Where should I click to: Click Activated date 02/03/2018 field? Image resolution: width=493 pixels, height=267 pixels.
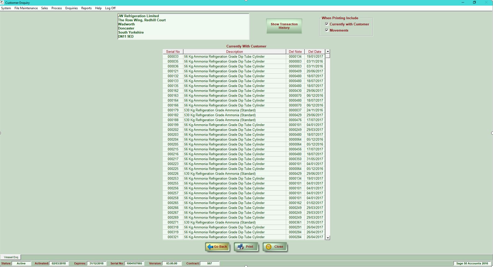59,263
